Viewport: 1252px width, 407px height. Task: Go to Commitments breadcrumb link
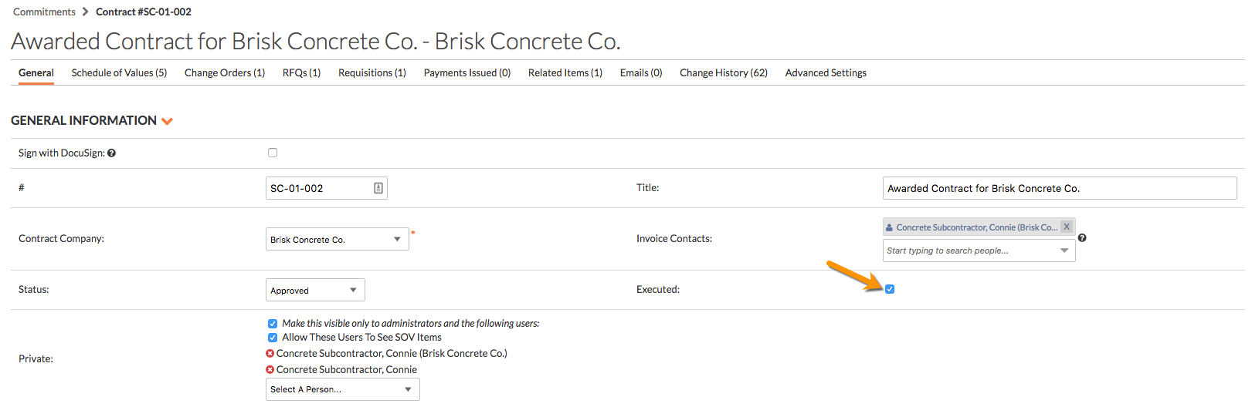(44, 12)
